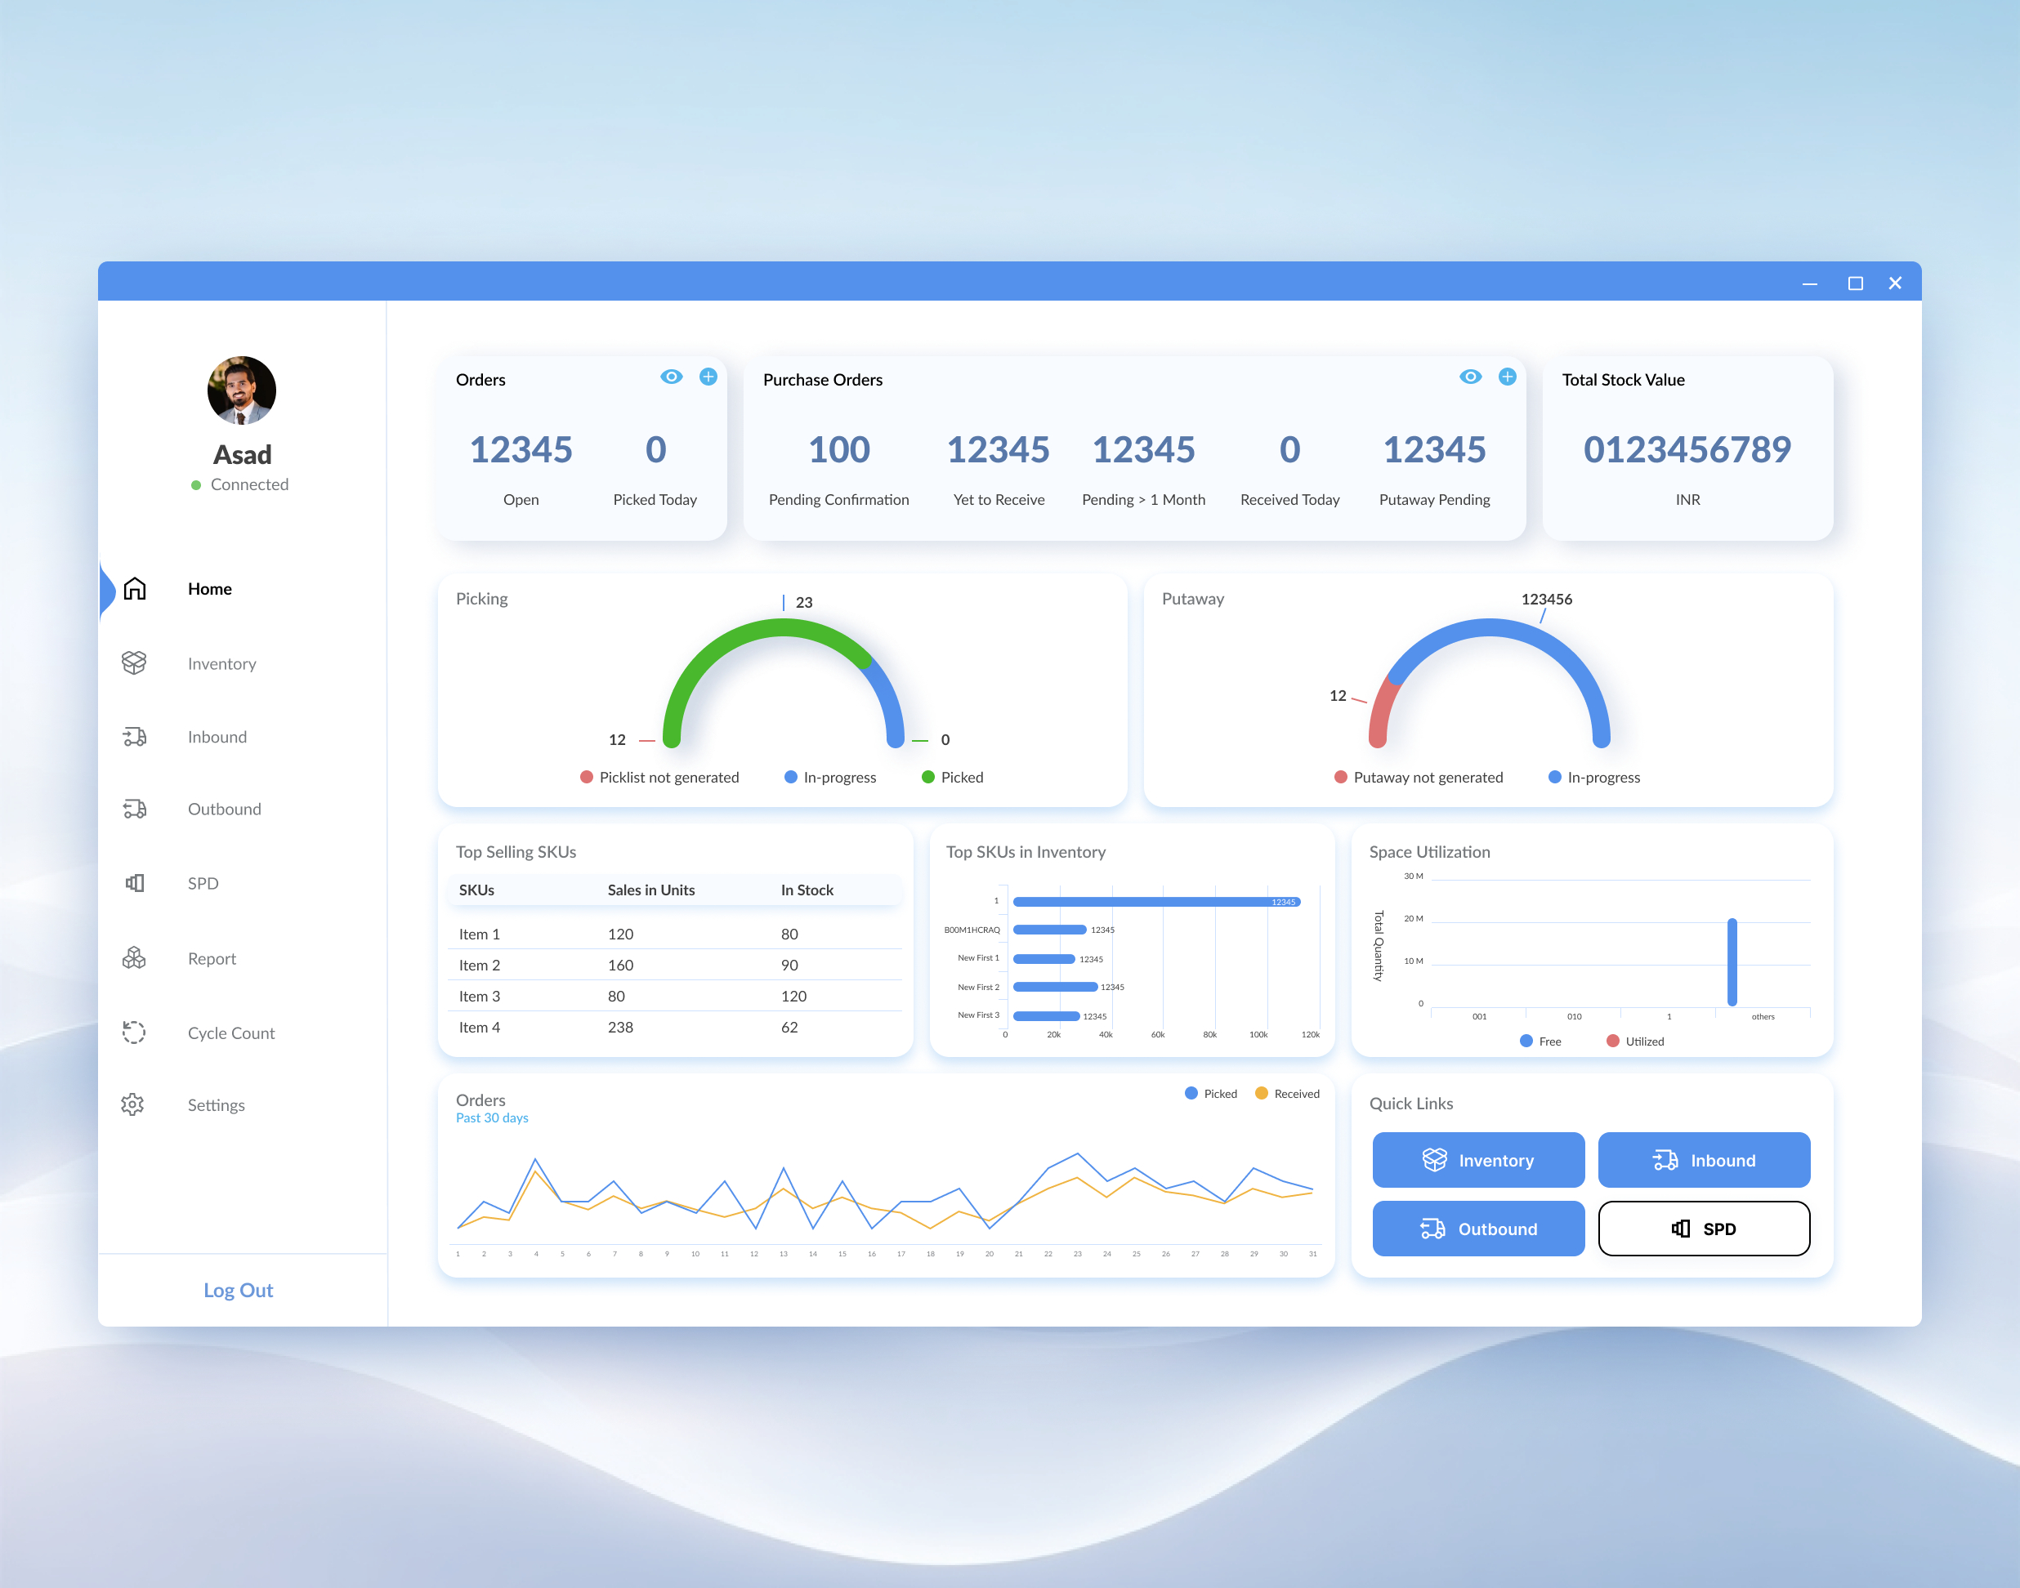
Task: Open Inventory from Quick Links
Action: pyautogui.click(x=1477, y=1159)
